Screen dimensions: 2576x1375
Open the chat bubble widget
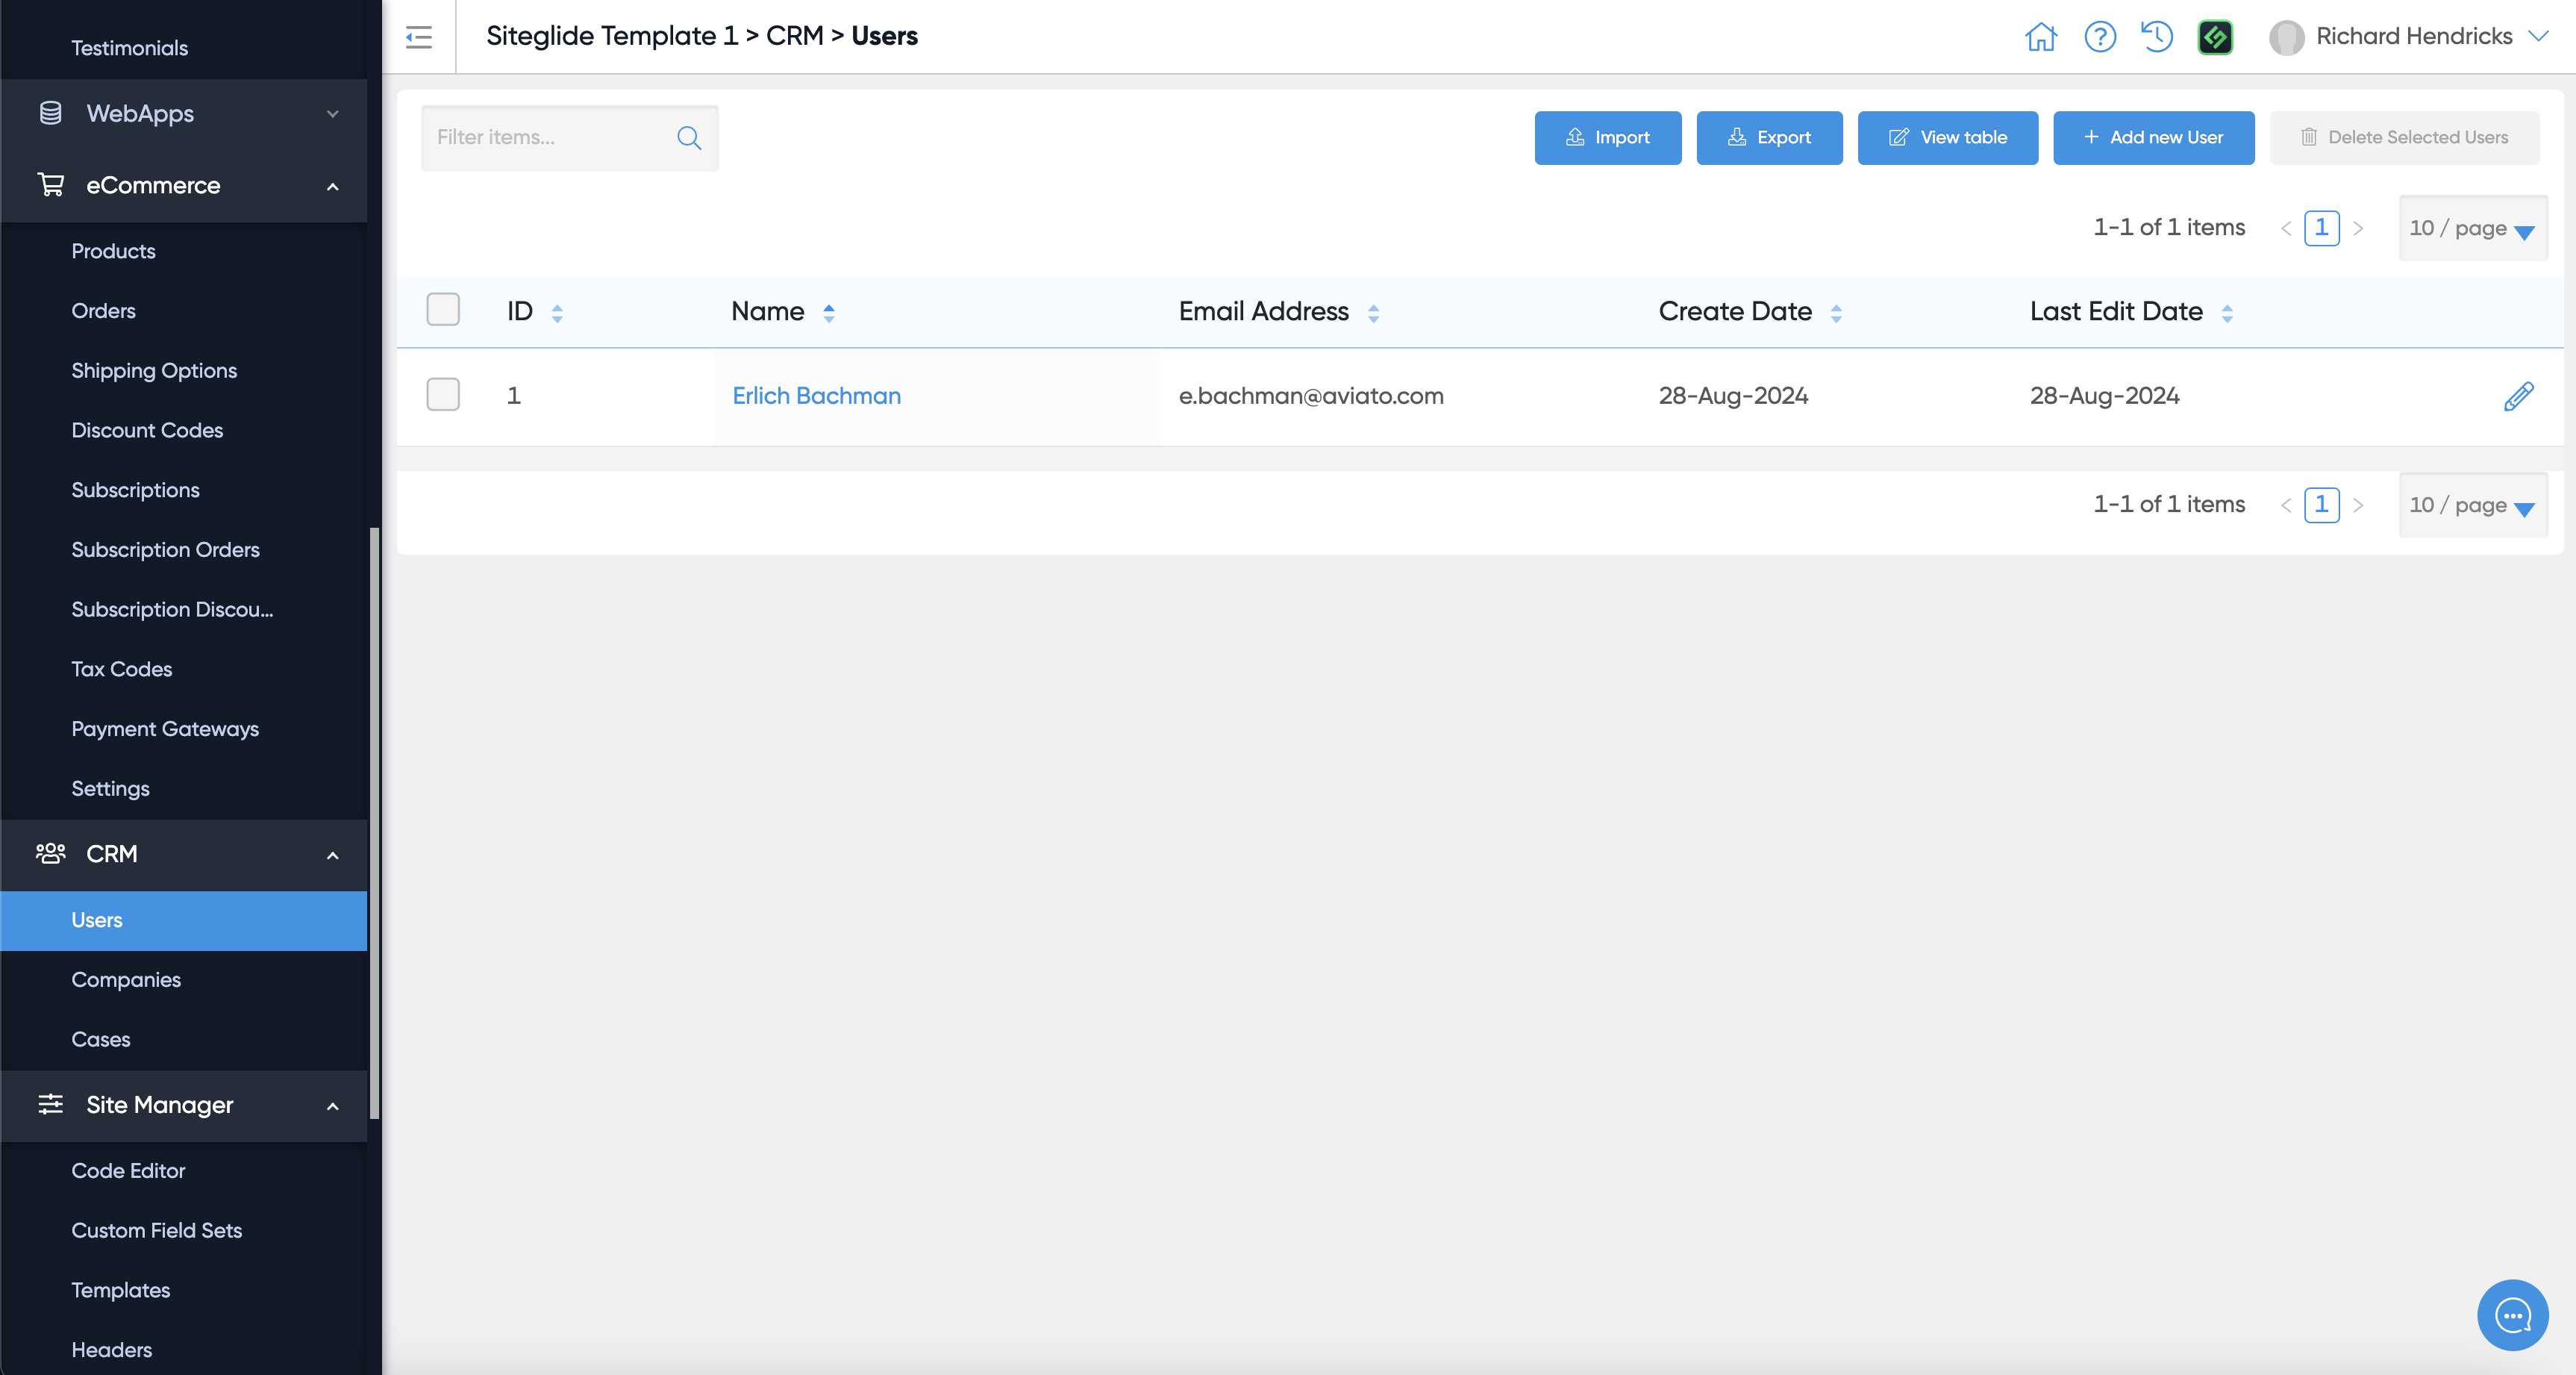2512,1315
